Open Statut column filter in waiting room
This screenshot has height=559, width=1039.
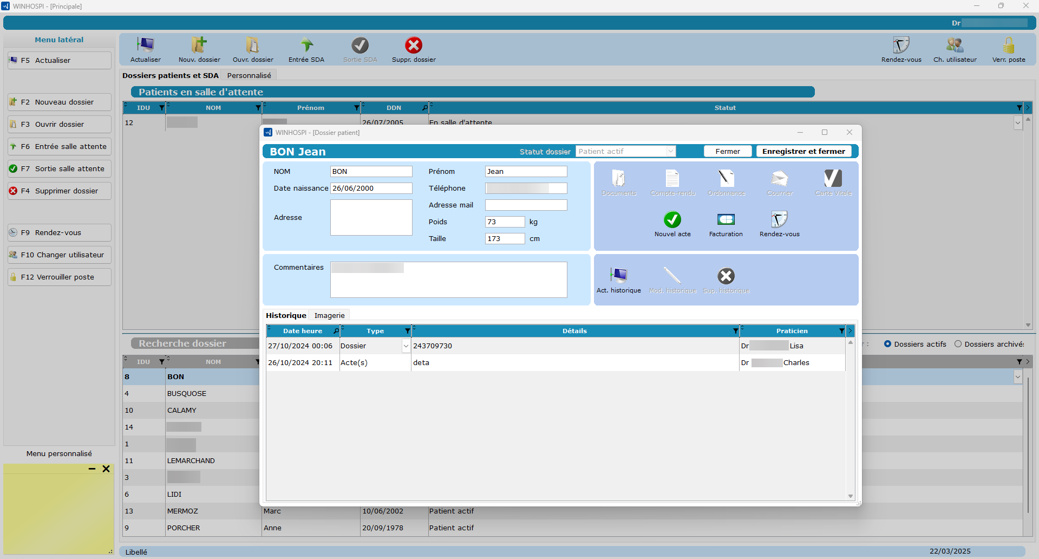pos(1019,108)
